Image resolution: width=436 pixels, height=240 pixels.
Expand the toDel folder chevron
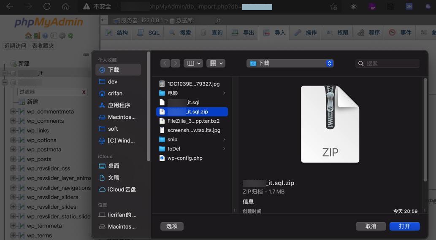tap(224, 148)
